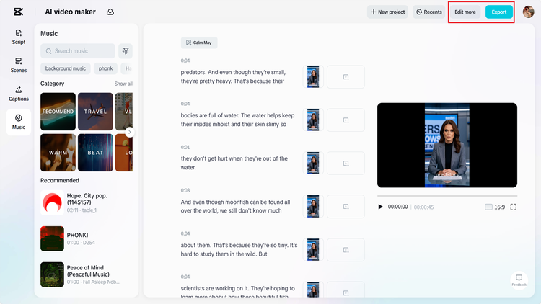Click the cloud save icon

click(x=110, y=12)
